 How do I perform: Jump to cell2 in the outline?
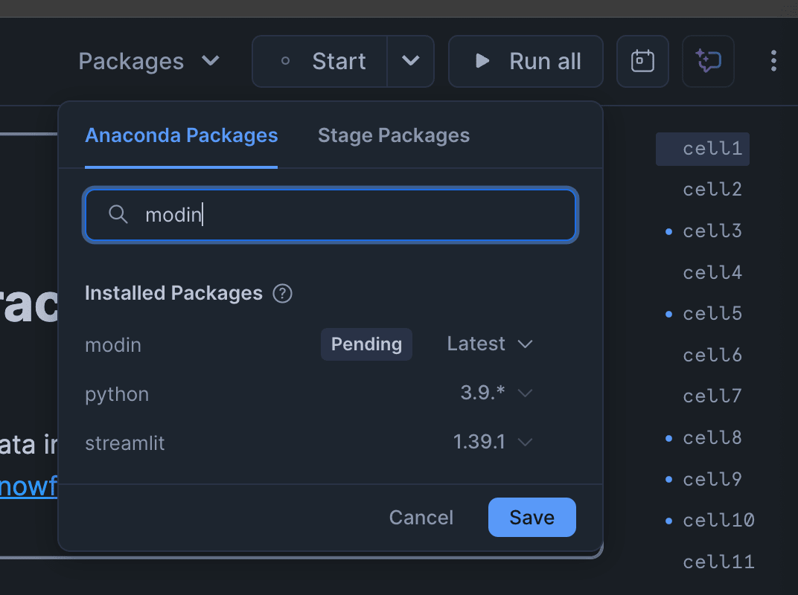pos(712,190)
